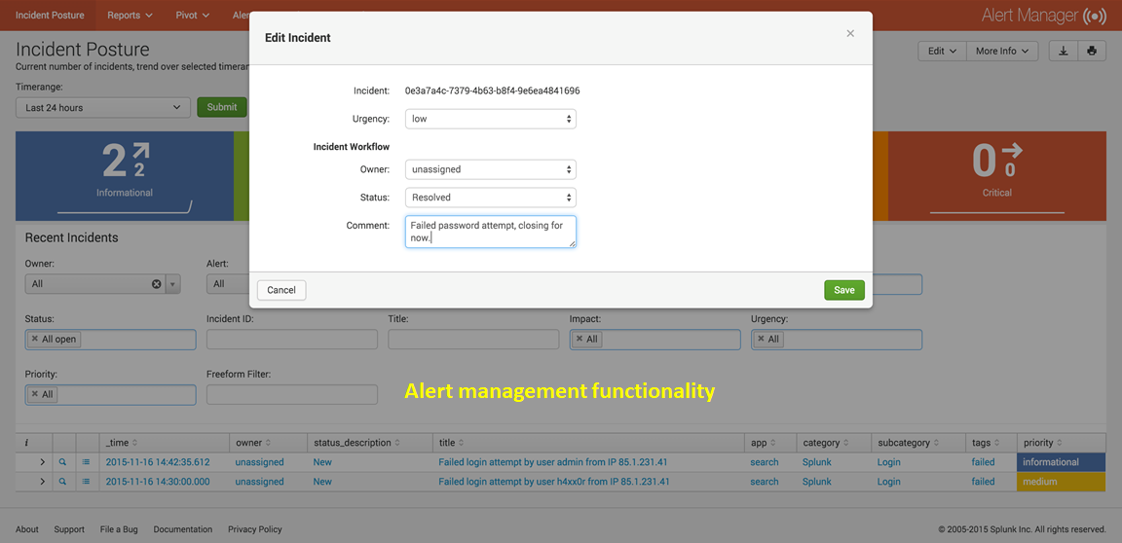Clear the Owner filter with the x icon
1122x543 pixels.
156,284
